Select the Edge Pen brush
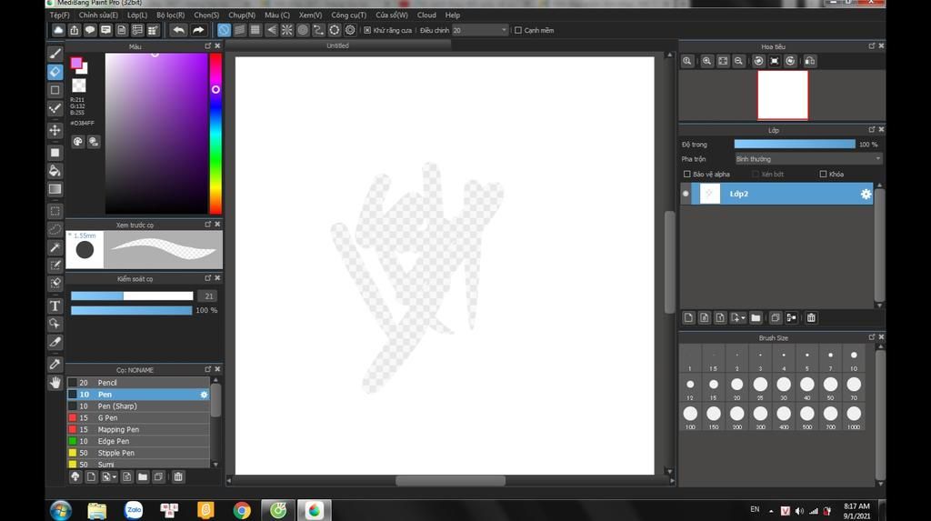The width and height of the screenshot is (931, 521). (138, 441)
